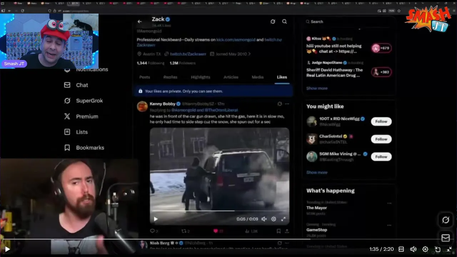This screenshot has height=257, width=457.
Task: Switch to the Posts tab
Action: (x=145, y=77)
